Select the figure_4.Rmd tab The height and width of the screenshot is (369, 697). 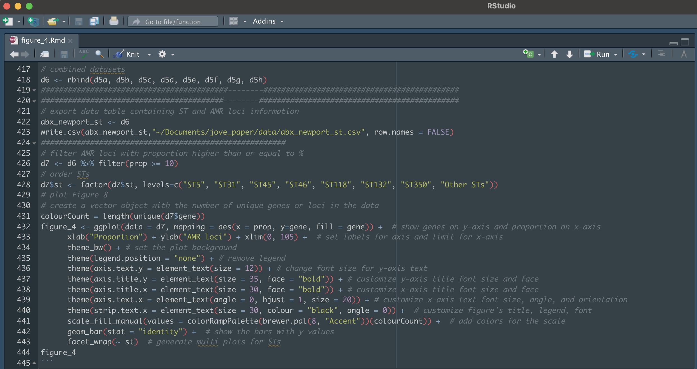[x=43, y=40]
